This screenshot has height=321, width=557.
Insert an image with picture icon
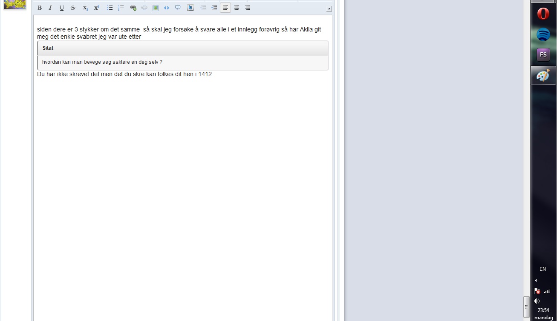[156, 8]
